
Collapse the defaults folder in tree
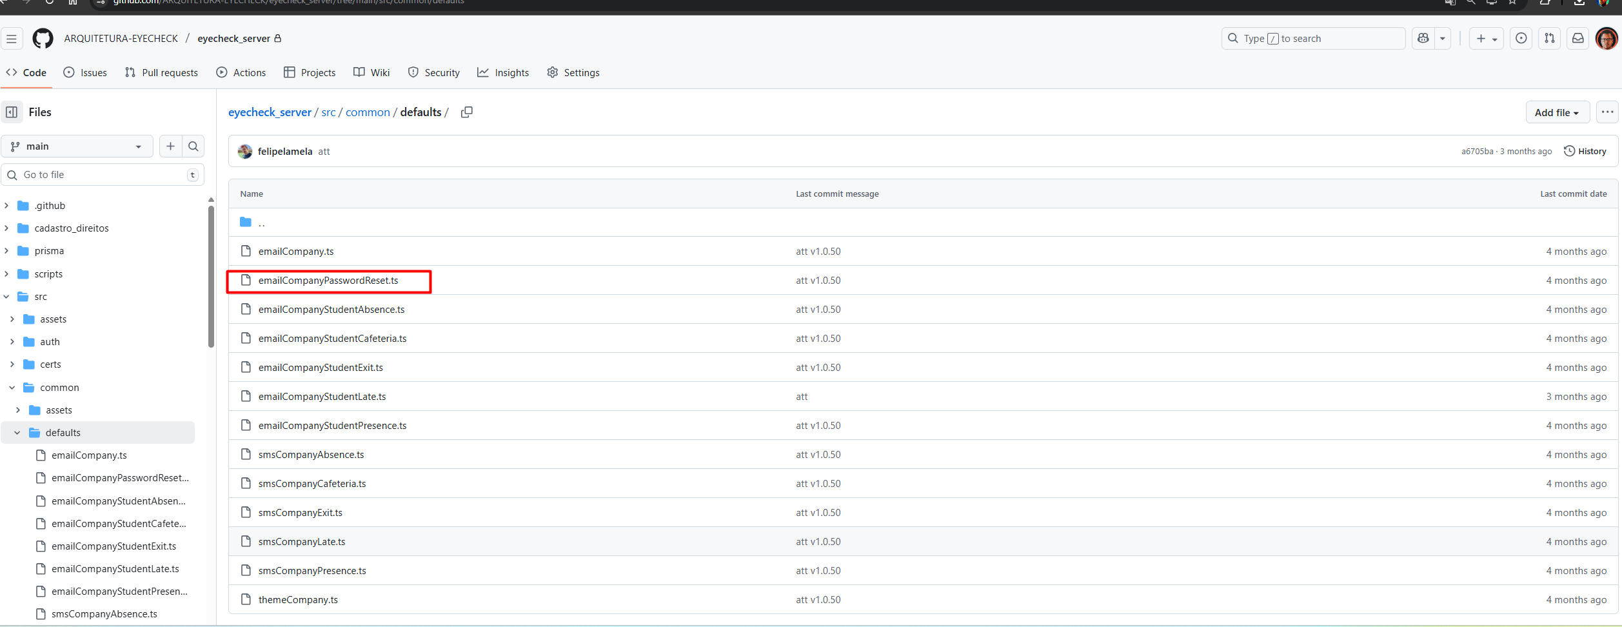pyautogui.click(x=17, y=433)
